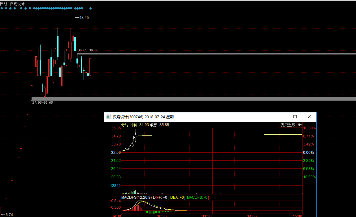Click the 13841 volume axis label
Image resolution: width=356 pixels, height=217 pixels.
tap(115, 186)
